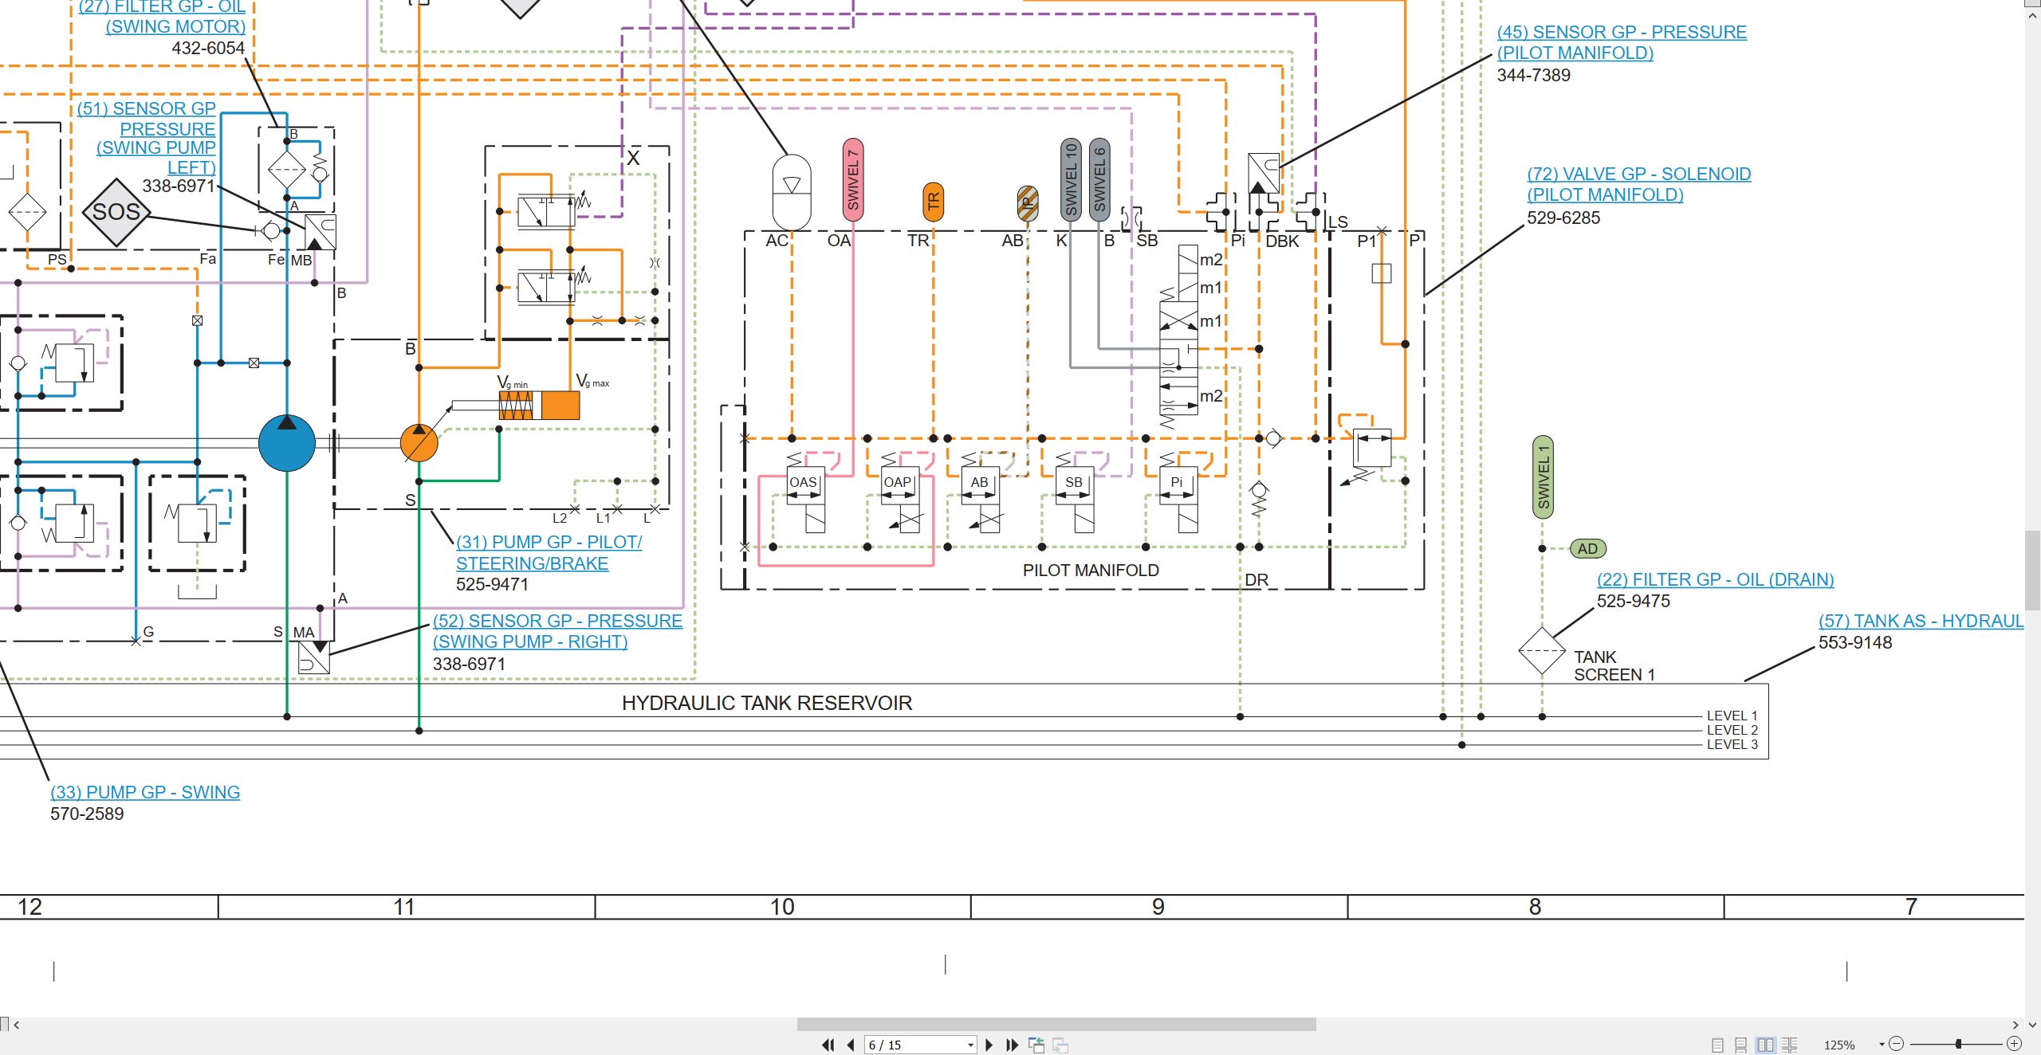Open the (52) Sensor GP - Pressure Swing Pump Right link
The image size is (2041, 1055).
click(x=557, y=631)
